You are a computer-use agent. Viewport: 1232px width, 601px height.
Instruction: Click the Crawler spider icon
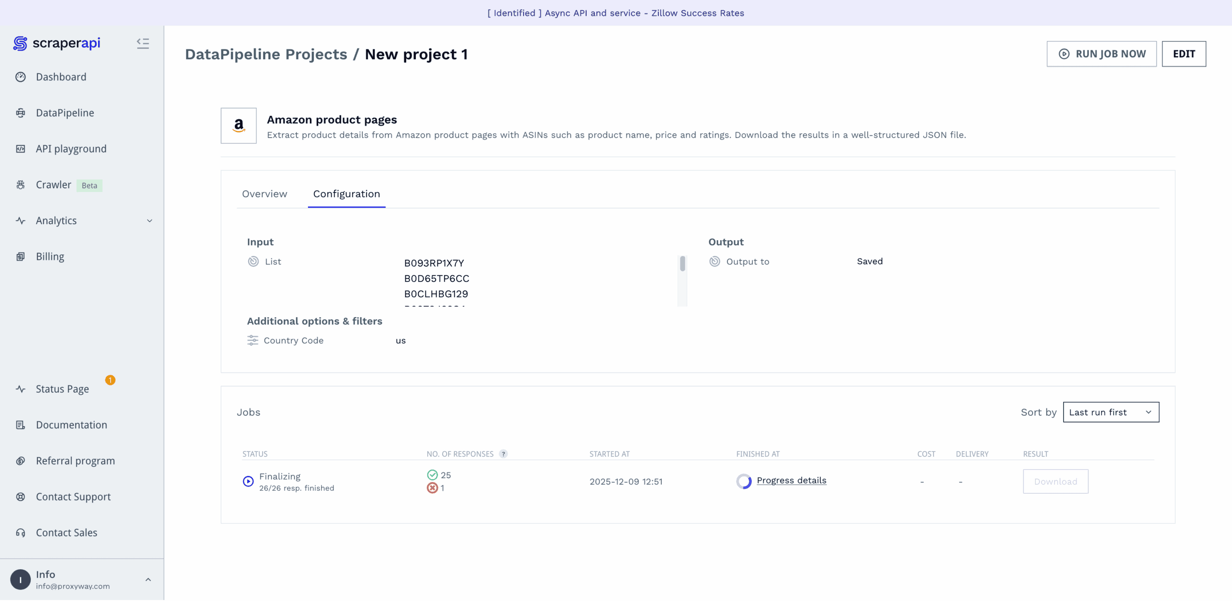tap(21, 185)
